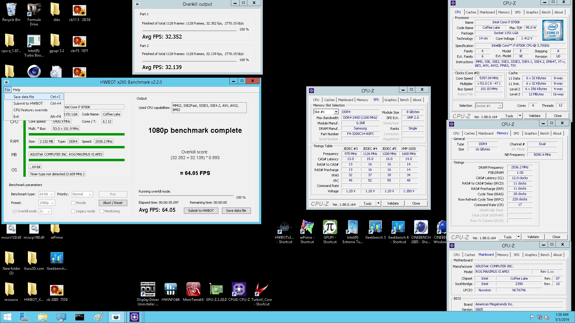Screen dimensions: 575x323
Task: Switch to Graphics tab in SPD CPU-Z window
Action: click(x=390, y=100)
